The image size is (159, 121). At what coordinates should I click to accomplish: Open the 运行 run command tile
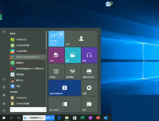[89, 104]
